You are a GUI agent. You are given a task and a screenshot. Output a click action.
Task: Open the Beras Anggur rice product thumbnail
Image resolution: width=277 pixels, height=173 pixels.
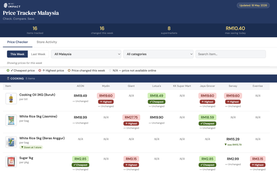tap(11, 142)
